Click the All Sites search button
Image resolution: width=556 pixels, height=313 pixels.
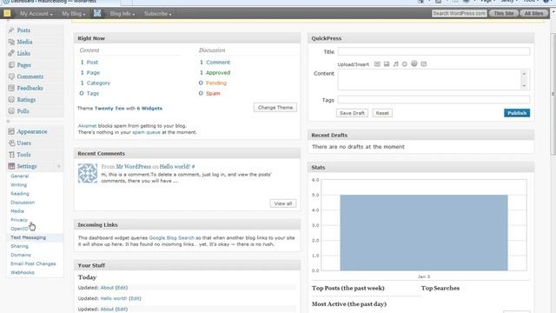pos(533,14)
